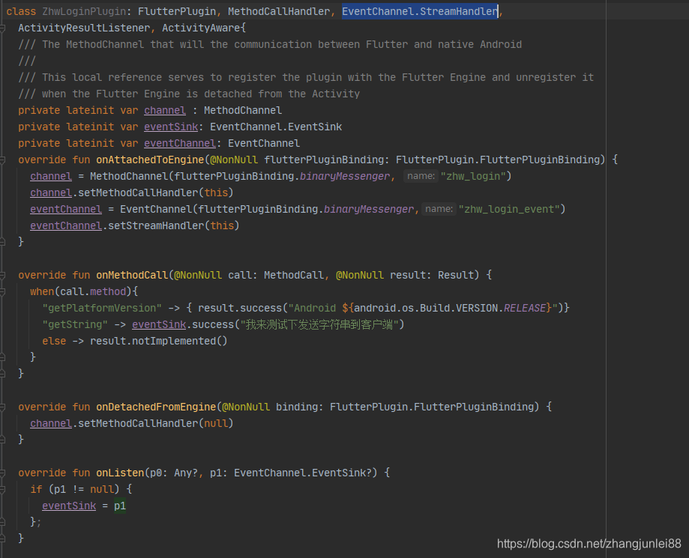Click channel in the lateinit var declaration
The width and height of the screenshot is (689, 558).
165,110
